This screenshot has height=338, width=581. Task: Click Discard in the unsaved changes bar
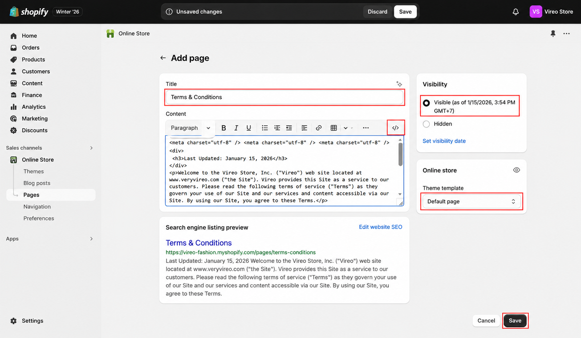coord(377,12)
